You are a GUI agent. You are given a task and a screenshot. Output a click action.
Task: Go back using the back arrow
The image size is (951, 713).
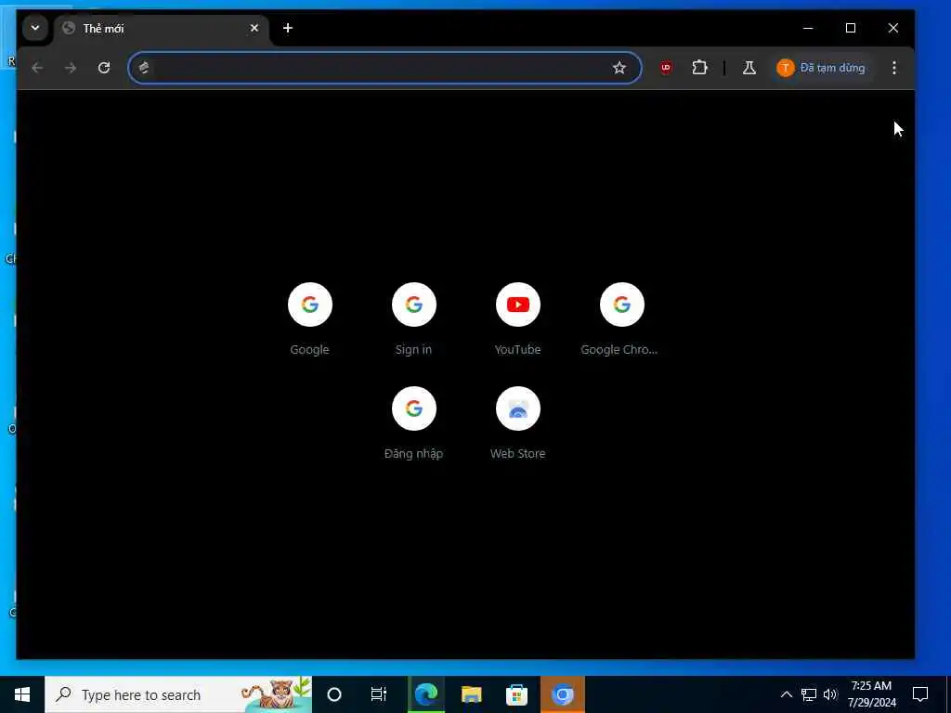(x=37, y=67)
